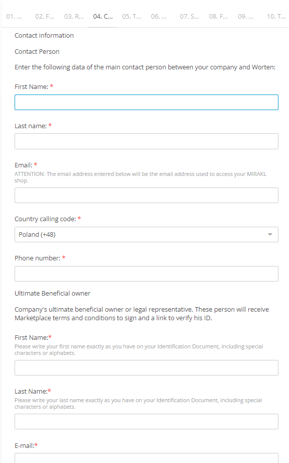Switch to the 01 tab
The height and width of the screenshot is (463, 289).
point(14,17)
